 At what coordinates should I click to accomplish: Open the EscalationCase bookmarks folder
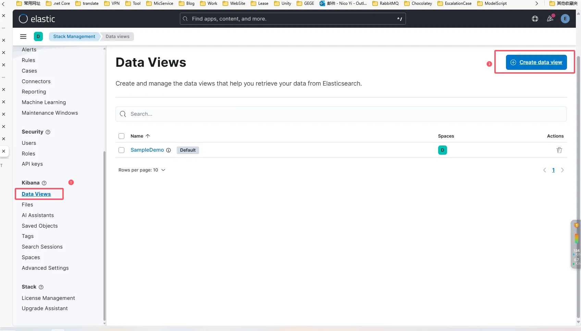tap(455, 3)
